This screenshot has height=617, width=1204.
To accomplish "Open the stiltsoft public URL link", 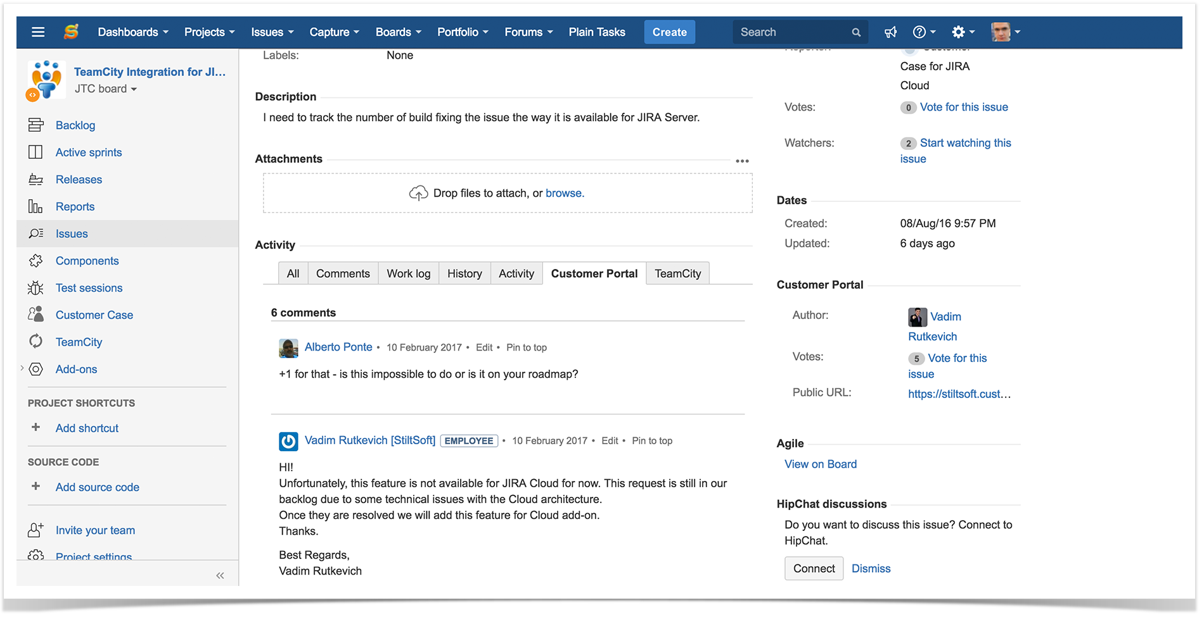I will pos(959,394).
